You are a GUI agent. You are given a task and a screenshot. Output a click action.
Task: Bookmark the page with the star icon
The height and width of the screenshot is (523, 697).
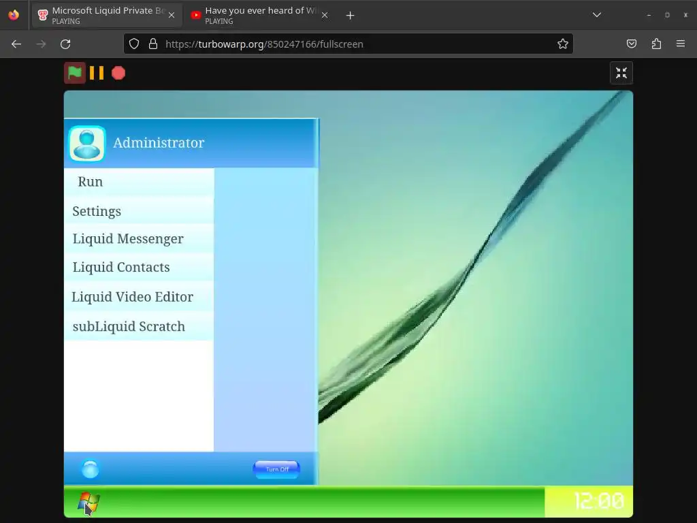click(563, 44)
